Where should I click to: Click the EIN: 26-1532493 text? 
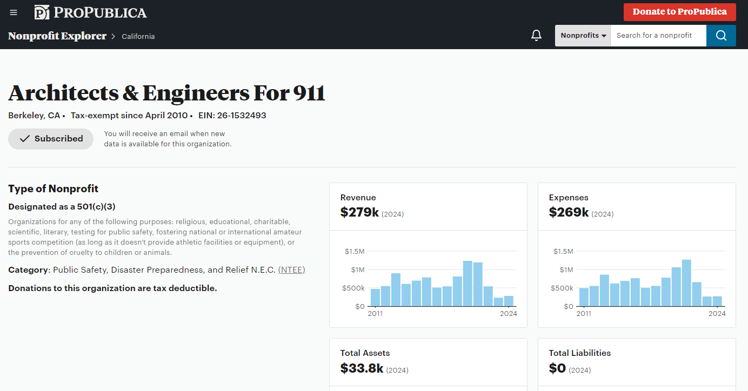tap(231, 116)
